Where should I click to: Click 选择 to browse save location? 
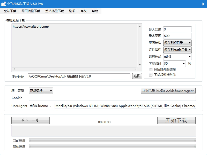(137, 76)
